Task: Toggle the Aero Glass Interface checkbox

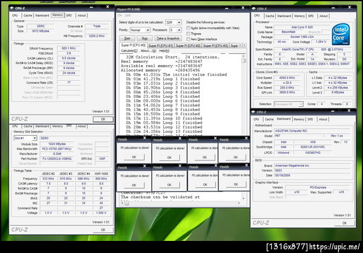Action: 188,39
